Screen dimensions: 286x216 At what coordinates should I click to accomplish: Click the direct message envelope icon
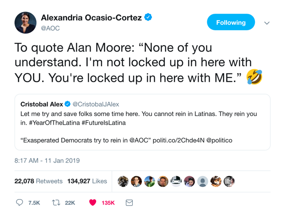tap(129, 202)
